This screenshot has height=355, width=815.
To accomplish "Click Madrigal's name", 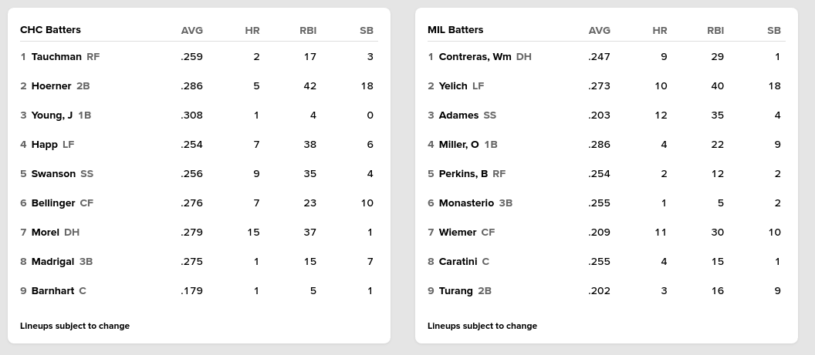I will (52, 262).
